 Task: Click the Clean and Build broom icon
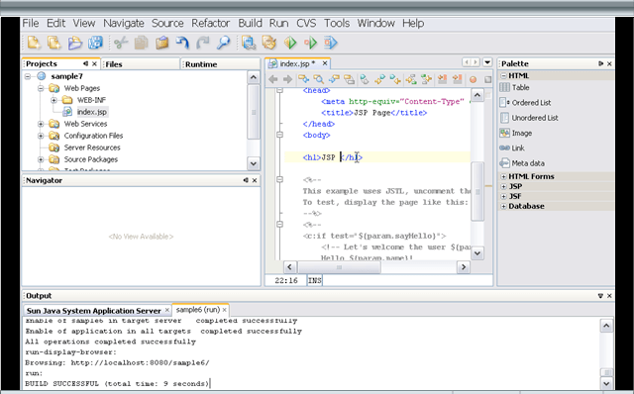(x=268, y=43)
